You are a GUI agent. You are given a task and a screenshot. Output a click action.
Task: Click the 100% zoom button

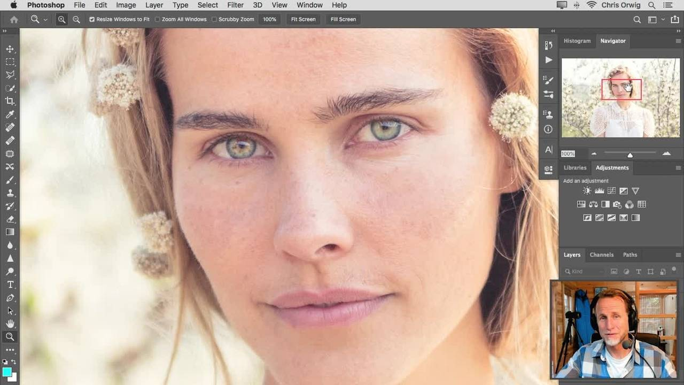[270, 19]
